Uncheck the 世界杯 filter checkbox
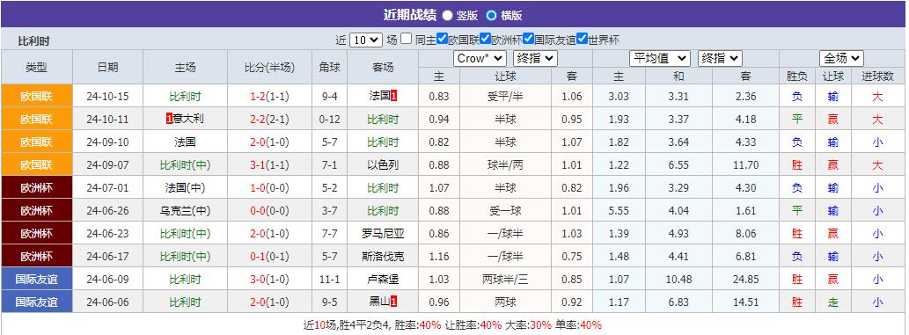909x335 pixels. coord(582,39)
